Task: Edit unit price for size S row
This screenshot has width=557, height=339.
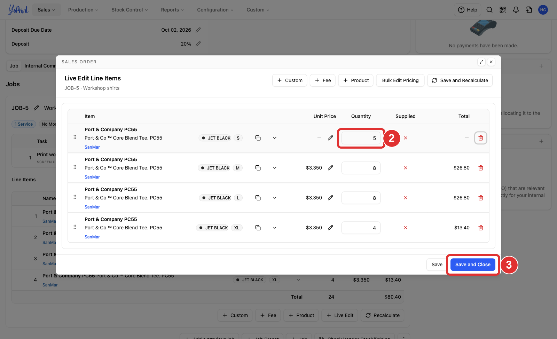Action: (330, 138)
